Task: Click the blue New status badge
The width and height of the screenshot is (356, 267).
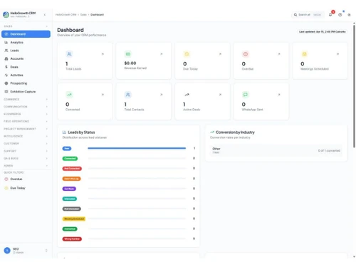Action: (67, 149)
